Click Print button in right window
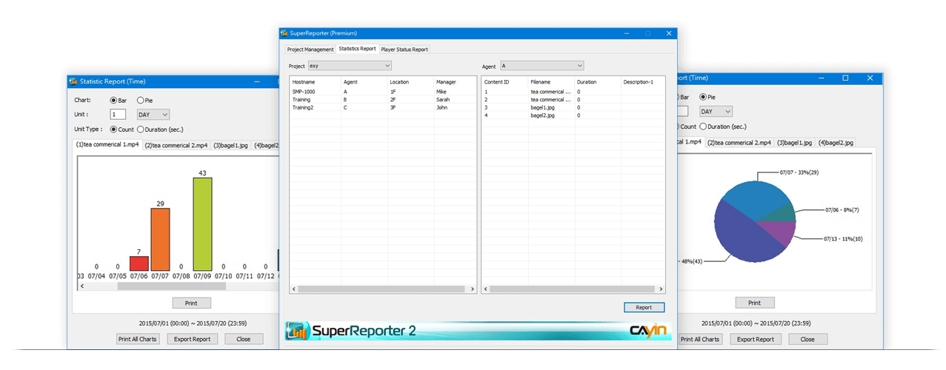 pos(754,303)
